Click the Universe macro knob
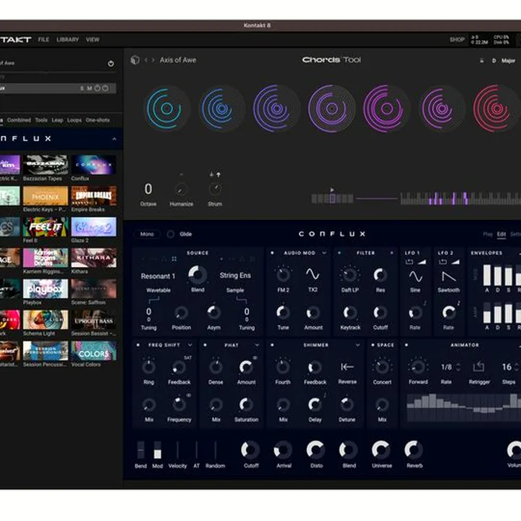 [x=381, y=450]
